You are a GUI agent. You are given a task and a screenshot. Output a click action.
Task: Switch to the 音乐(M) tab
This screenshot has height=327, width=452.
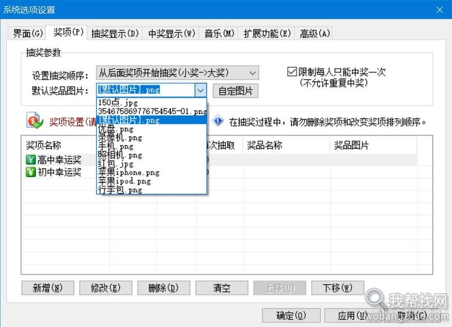pos(219,33)
